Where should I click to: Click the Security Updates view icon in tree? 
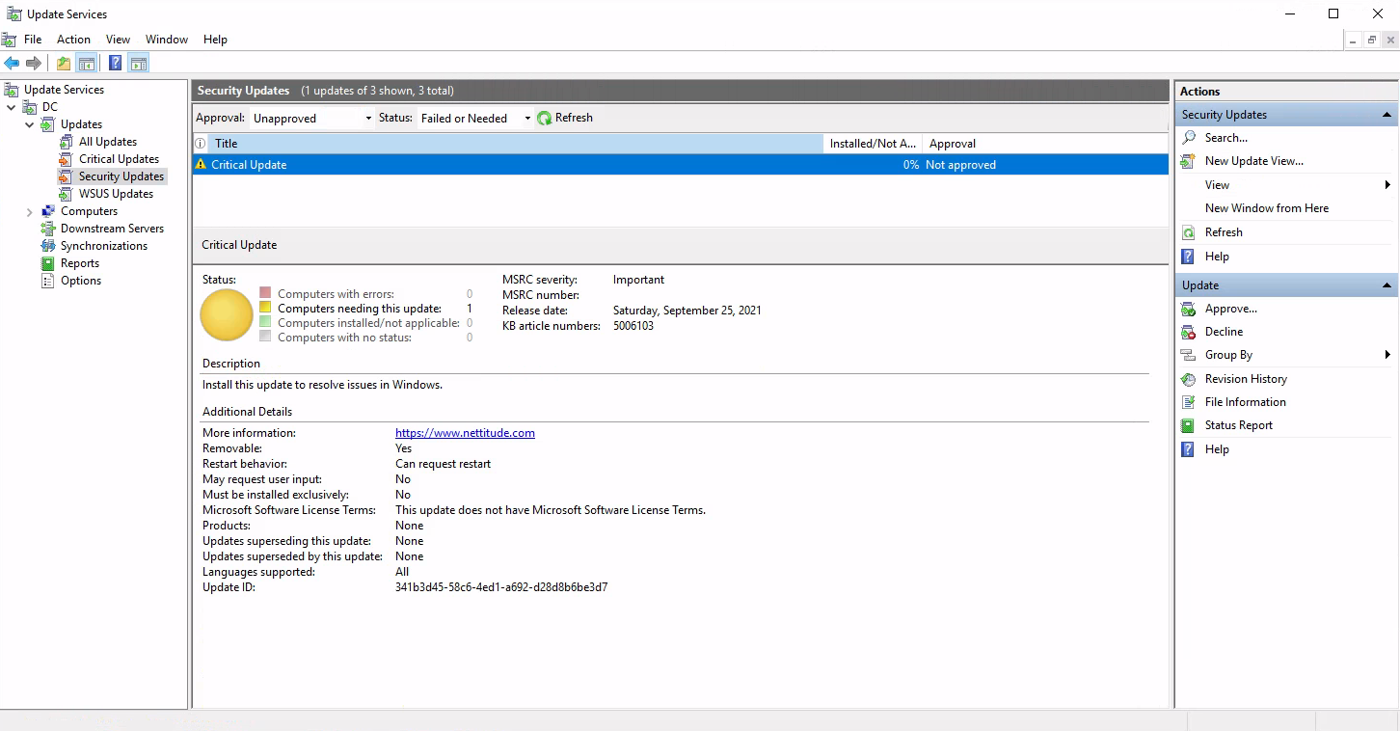(66, 176)
